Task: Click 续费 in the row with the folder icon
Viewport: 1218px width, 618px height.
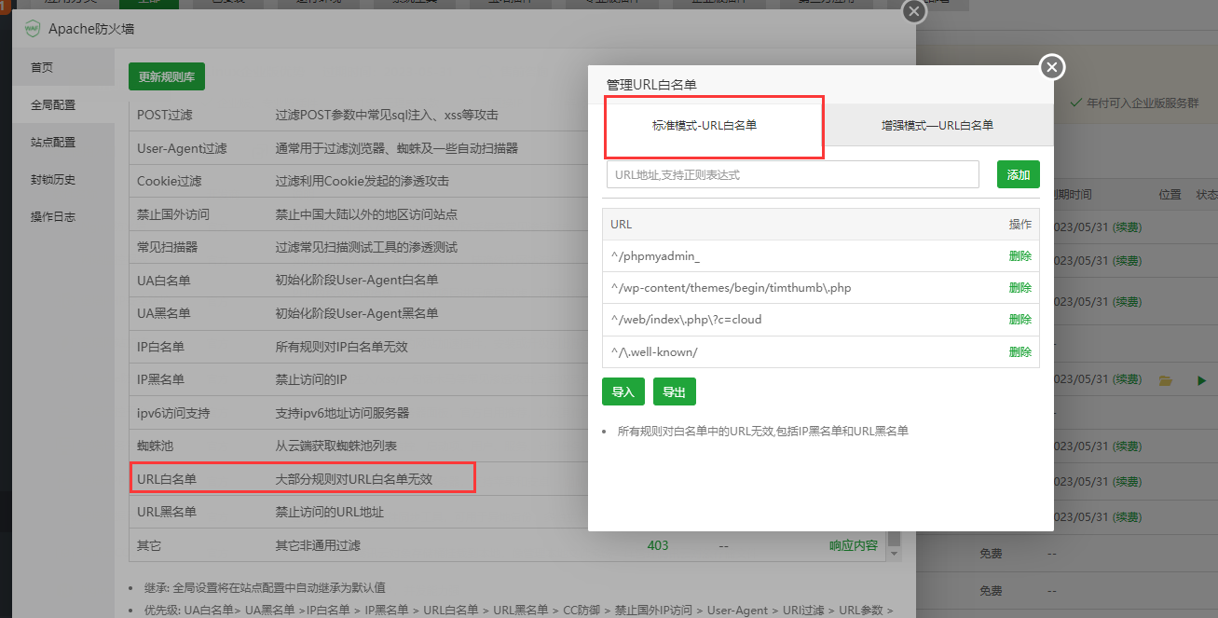Action: [x=1128, y=379]
